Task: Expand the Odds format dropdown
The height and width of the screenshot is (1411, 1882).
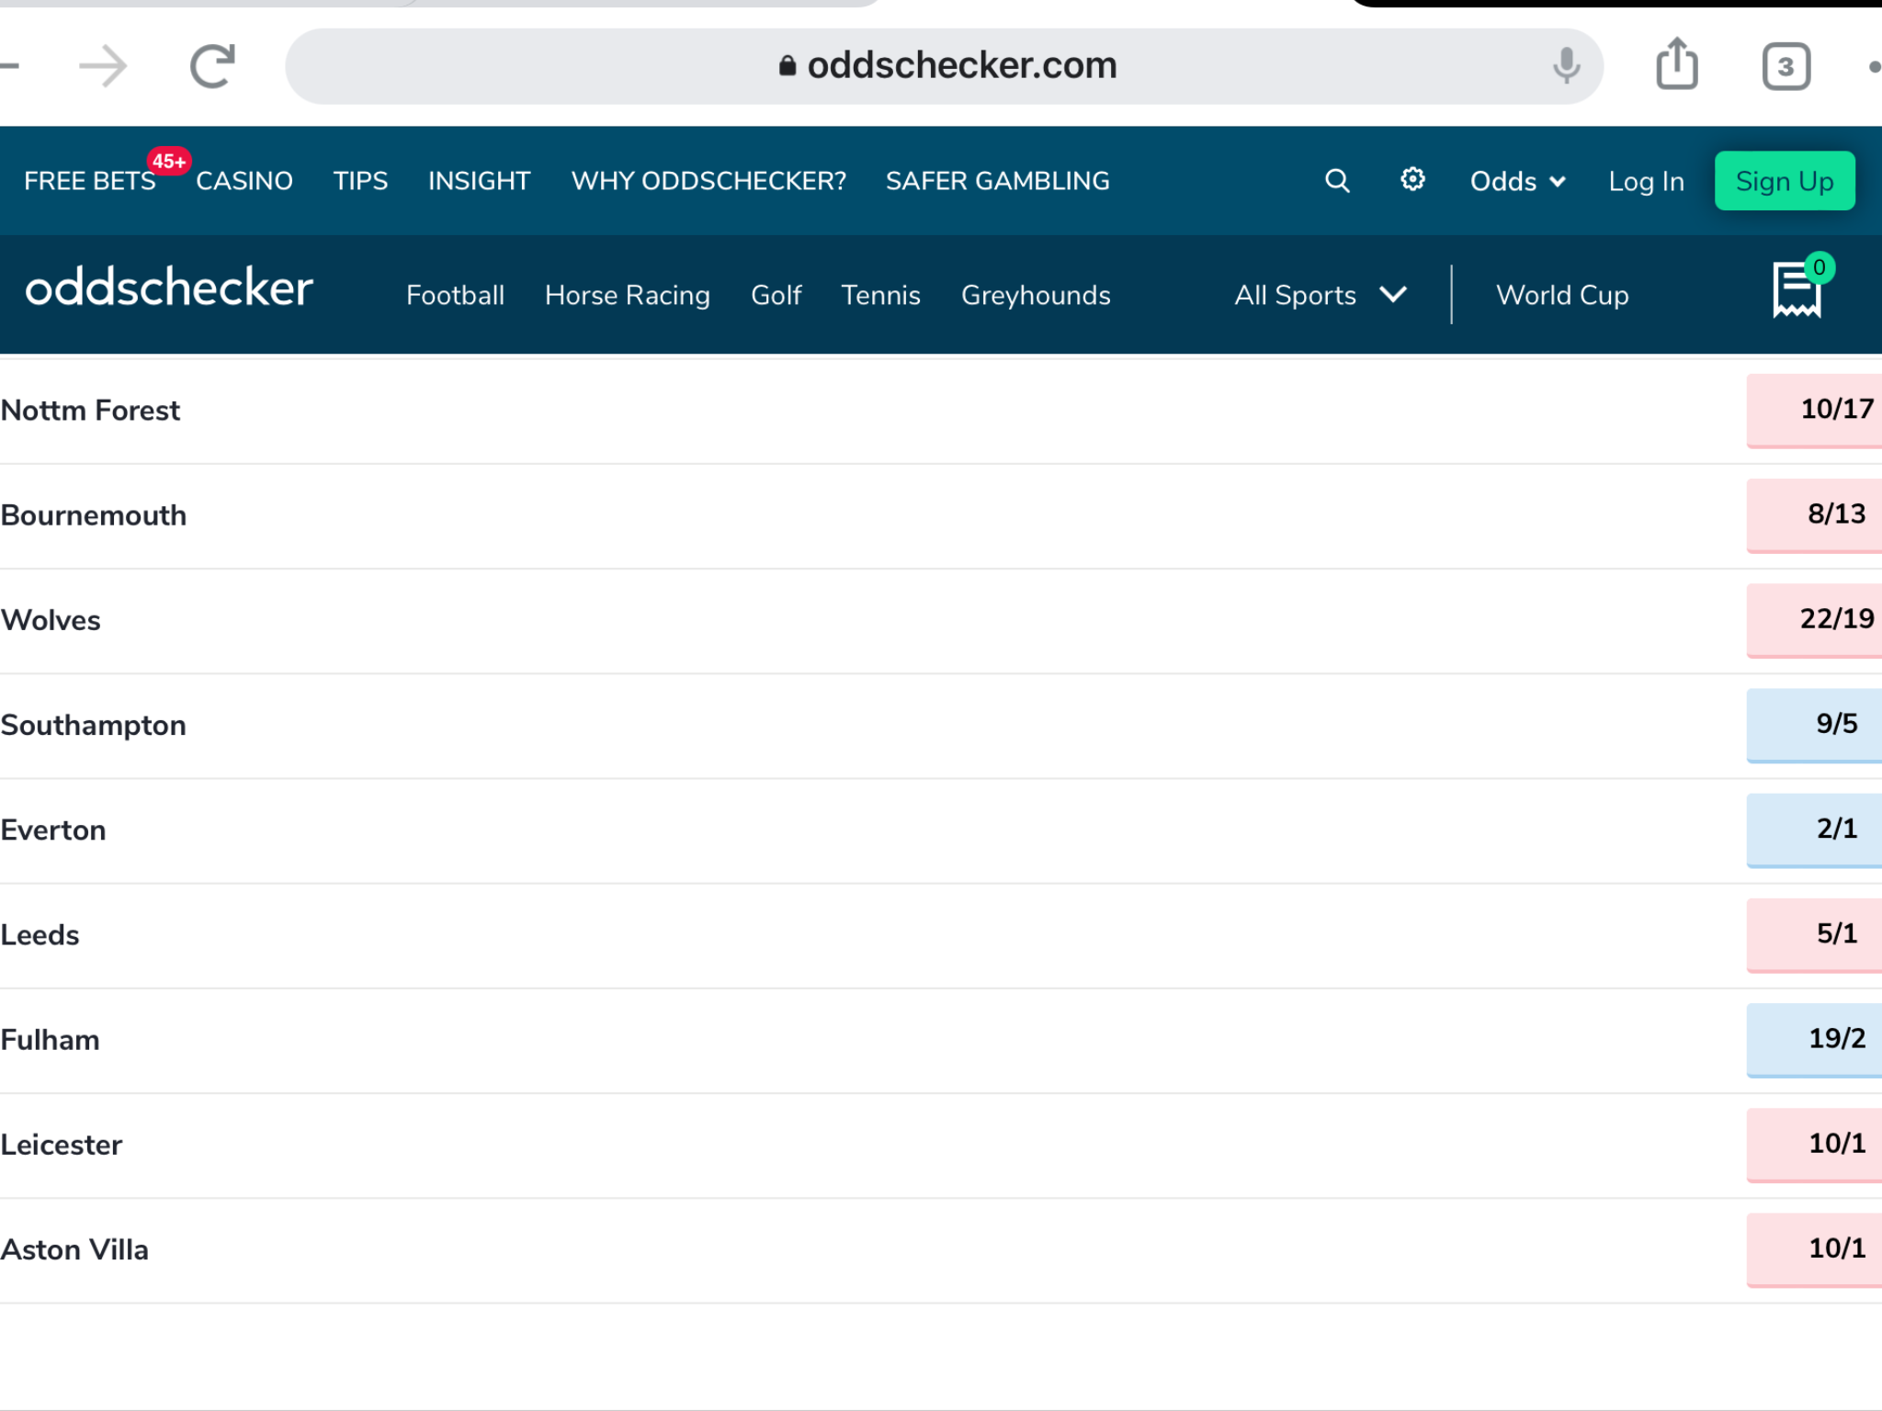Action: coord(1517,181)
